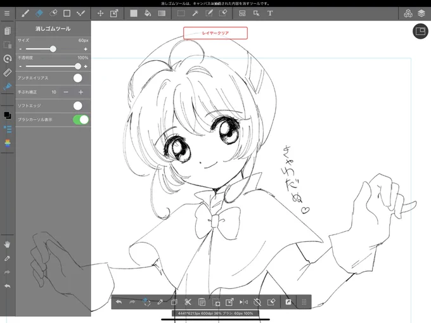Select the Select Eraser tool
Viewport: 431px width, 323px height.
point(223,13)
